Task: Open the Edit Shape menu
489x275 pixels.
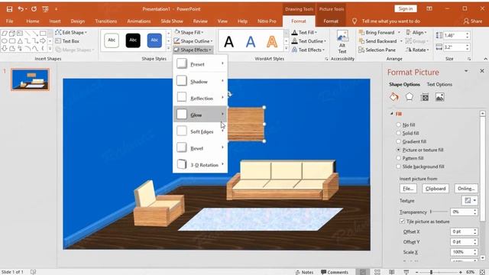Action: (x=71, y=32)
